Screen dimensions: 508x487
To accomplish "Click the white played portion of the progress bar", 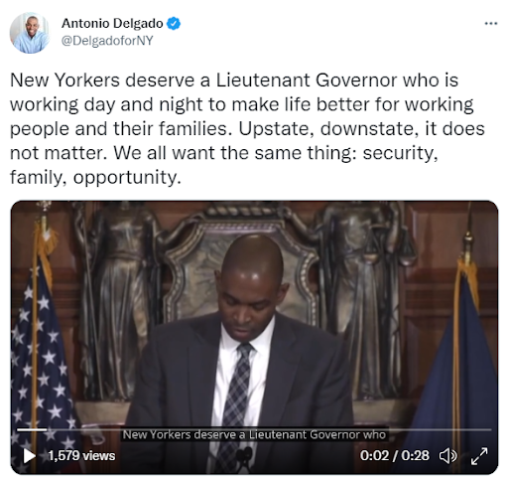I will [32, 429].
